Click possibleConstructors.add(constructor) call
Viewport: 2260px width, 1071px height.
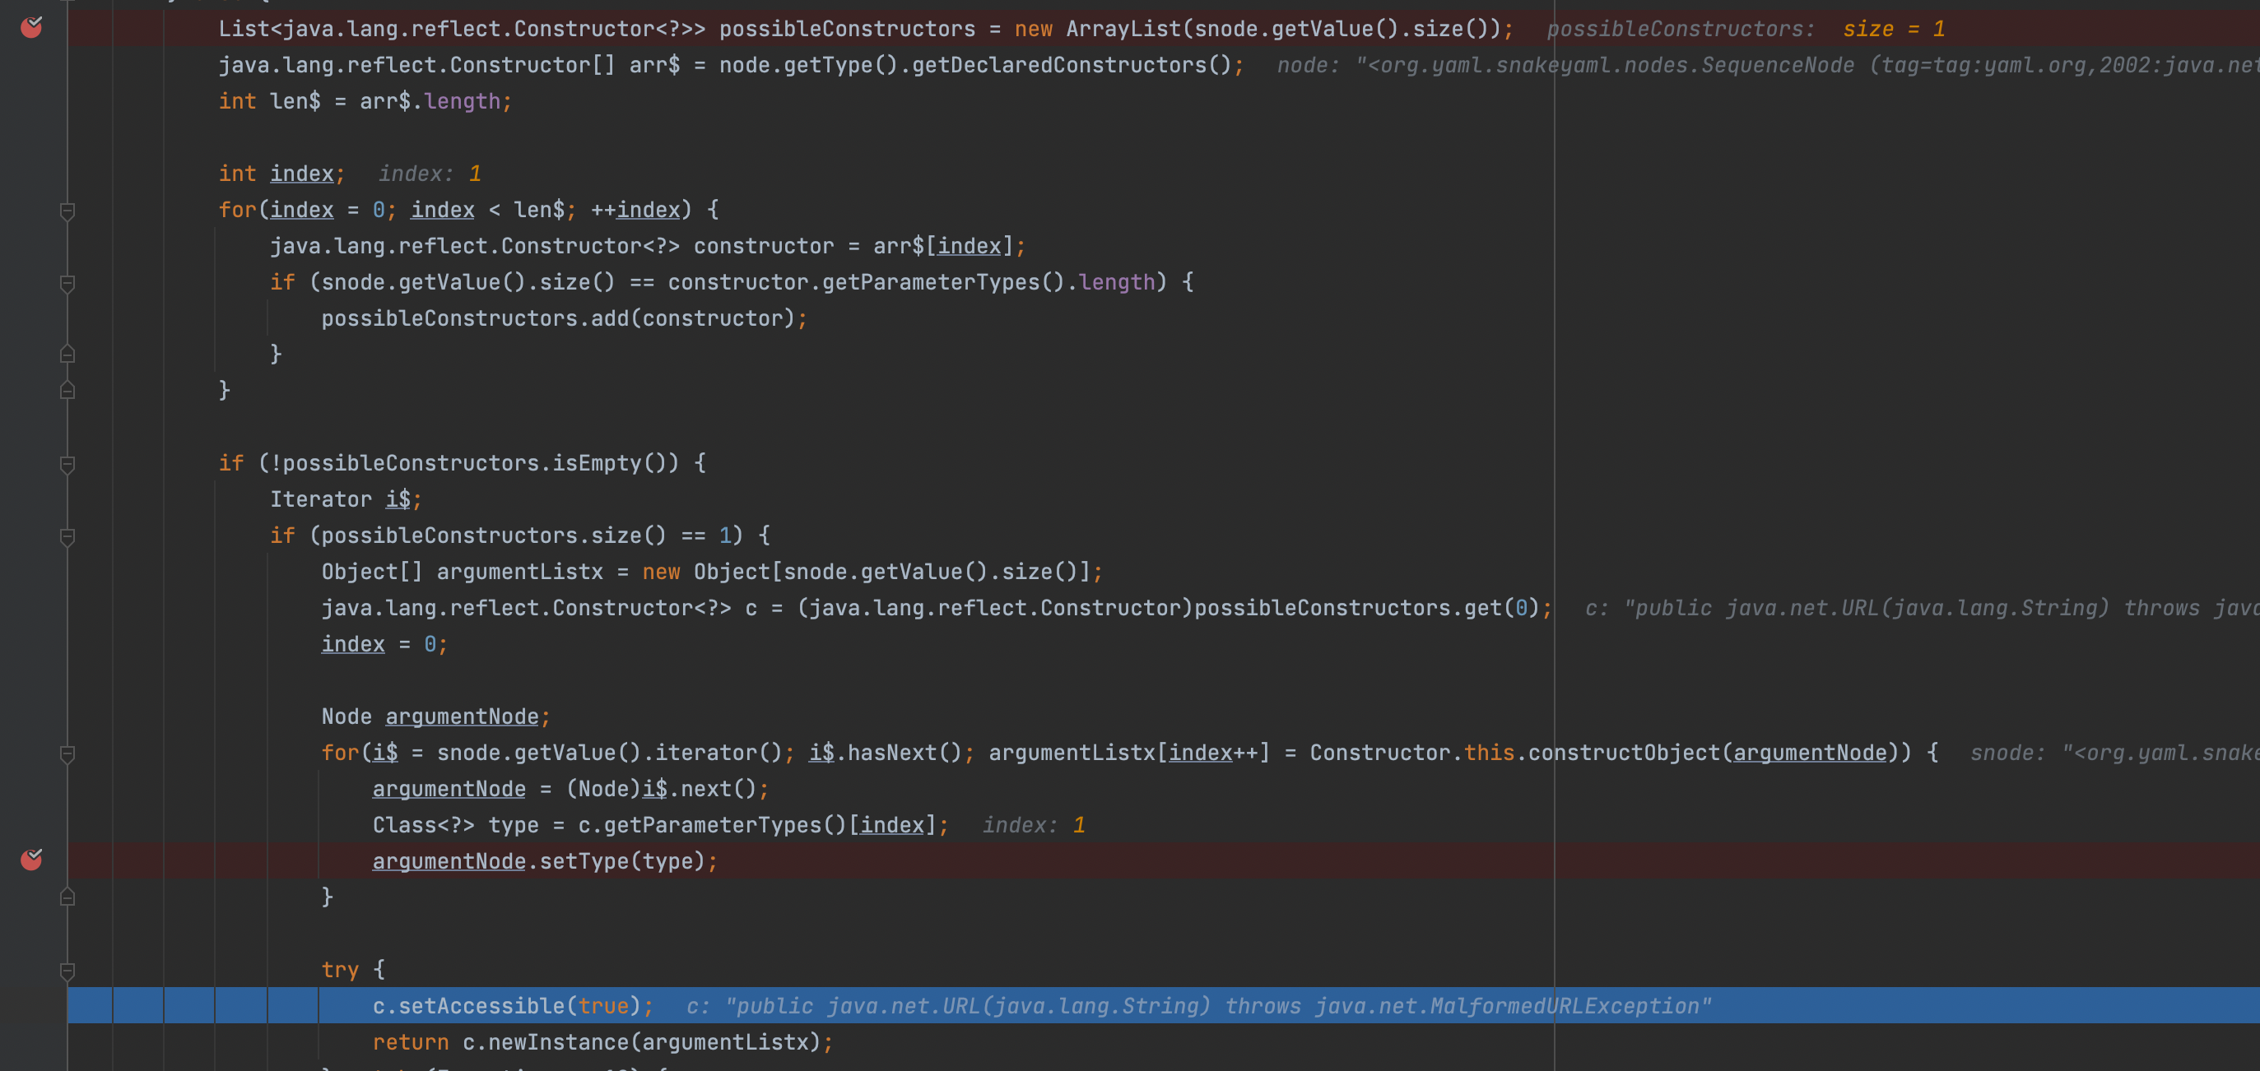pos(564,318)
